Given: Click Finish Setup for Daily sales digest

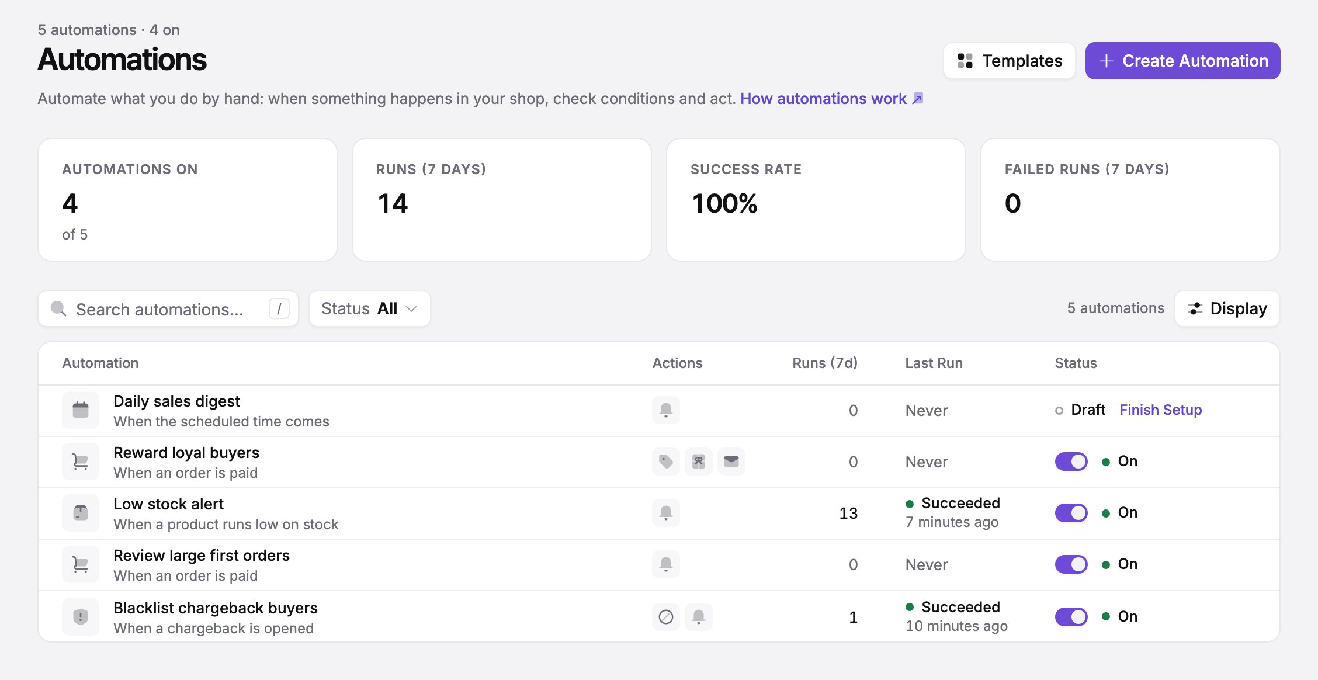Looking at the screenshot, I should click(x=1161, y=410).
